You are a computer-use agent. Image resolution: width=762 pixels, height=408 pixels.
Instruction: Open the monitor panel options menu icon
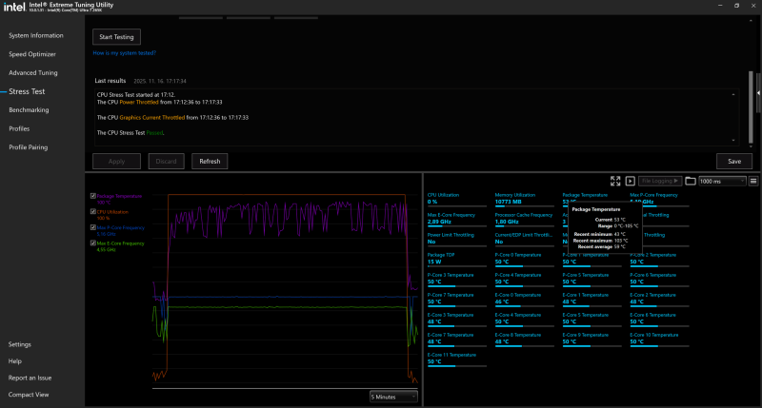(752, 180)
